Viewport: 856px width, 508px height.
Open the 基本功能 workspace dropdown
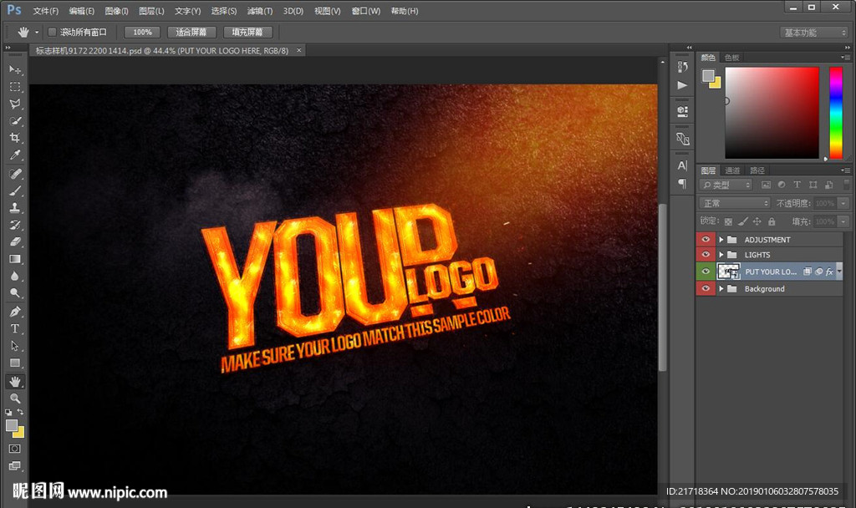coord(814,33)
